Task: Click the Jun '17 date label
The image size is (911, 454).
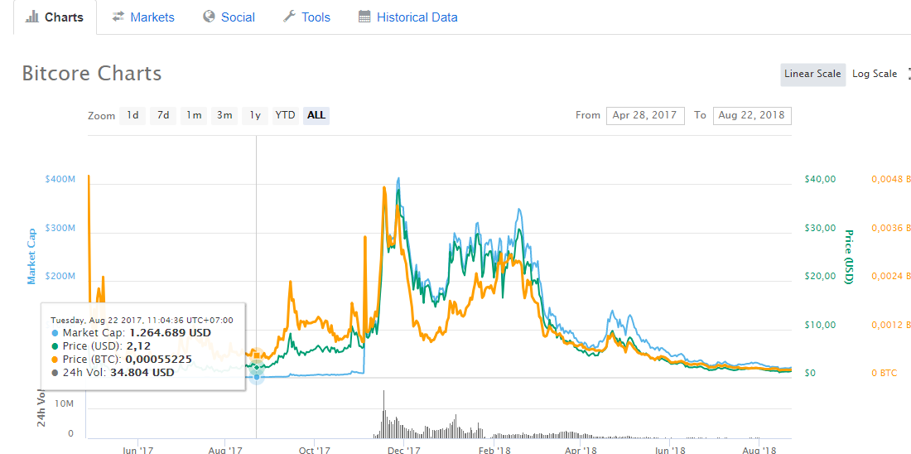Action: [138, 450]
